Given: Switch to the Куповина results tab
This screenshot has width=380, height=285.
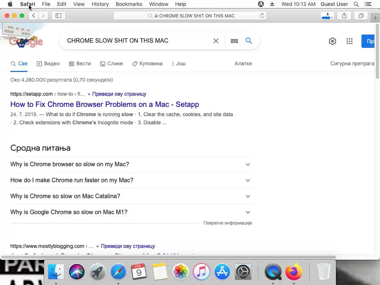Looking at the screenshot, I should [x=147, y=63].
